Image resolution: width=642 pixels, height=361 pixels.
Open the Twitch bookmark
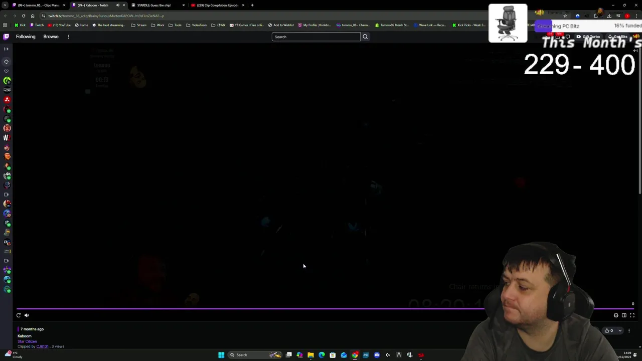point(37,25)
